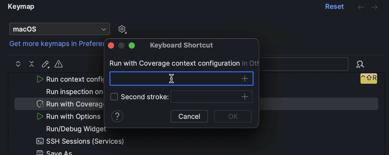The width and height of the screenshot is (389, 155).
Task: Click the Find Actions by Shortcut icon
Action: (x=360, y=64)
